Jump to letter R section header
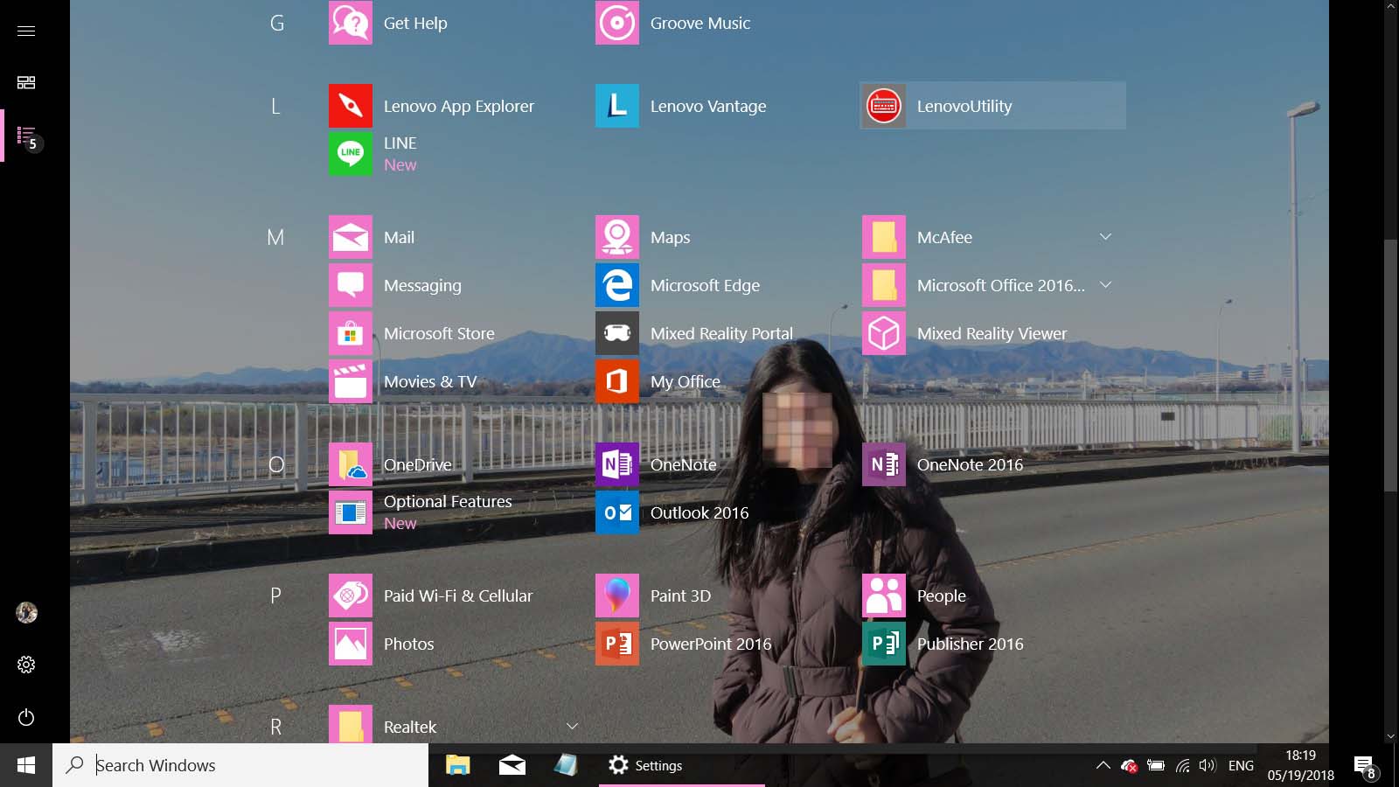The width and height of the screenshot is (1399, 787). click(x=275, y=727)
